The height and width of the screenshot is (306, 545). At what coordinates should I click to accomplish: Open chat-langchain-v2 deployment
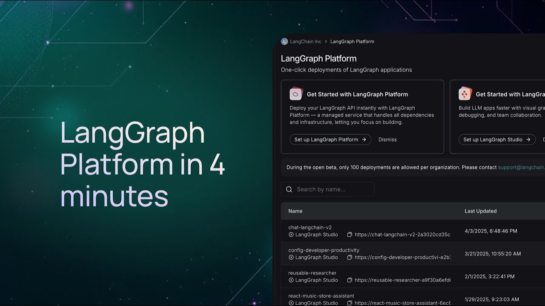click(310, 227)
